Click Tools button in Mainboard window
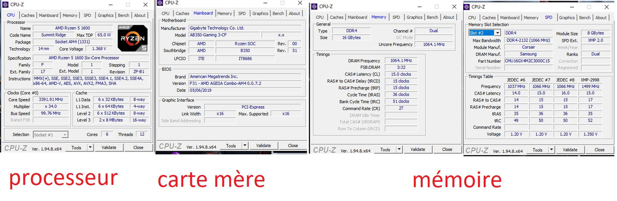The width and height of the screenshot is (617, 201). [231, 146]
